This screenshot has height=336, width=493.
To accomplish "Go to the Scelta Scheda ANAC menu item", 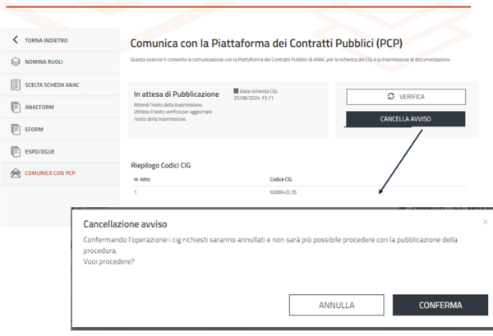I will coord(51,85).
